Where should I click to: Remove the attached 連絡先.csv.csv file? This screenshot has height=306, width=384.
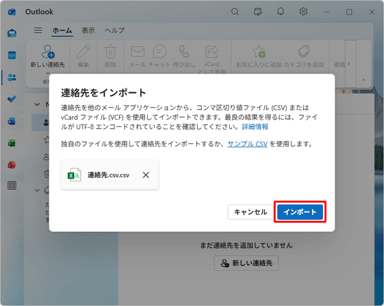[146, 175]
